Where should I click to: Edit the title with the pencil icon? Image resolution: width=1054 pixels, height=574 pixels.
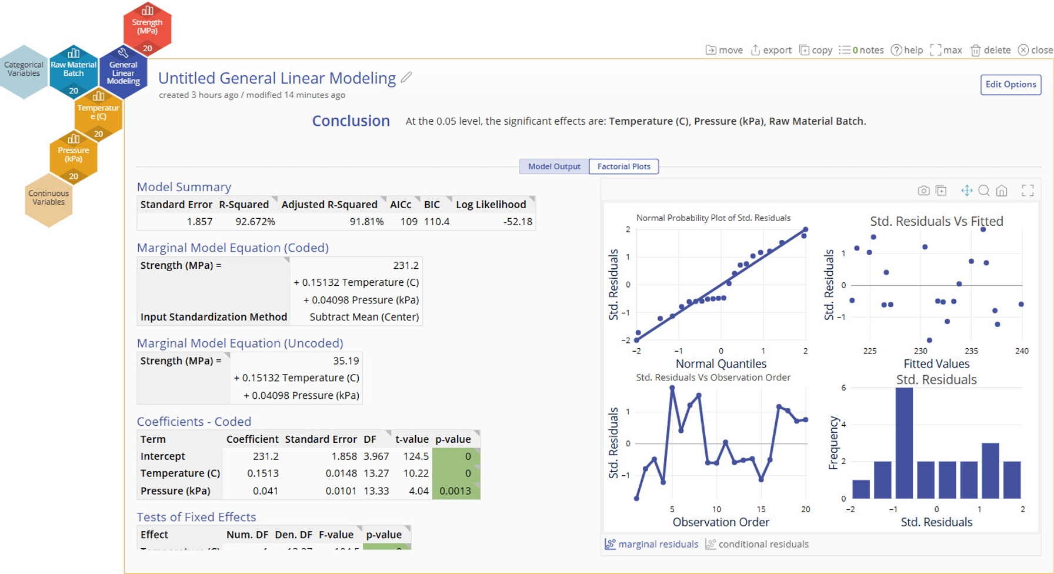[x=406, y=77]
